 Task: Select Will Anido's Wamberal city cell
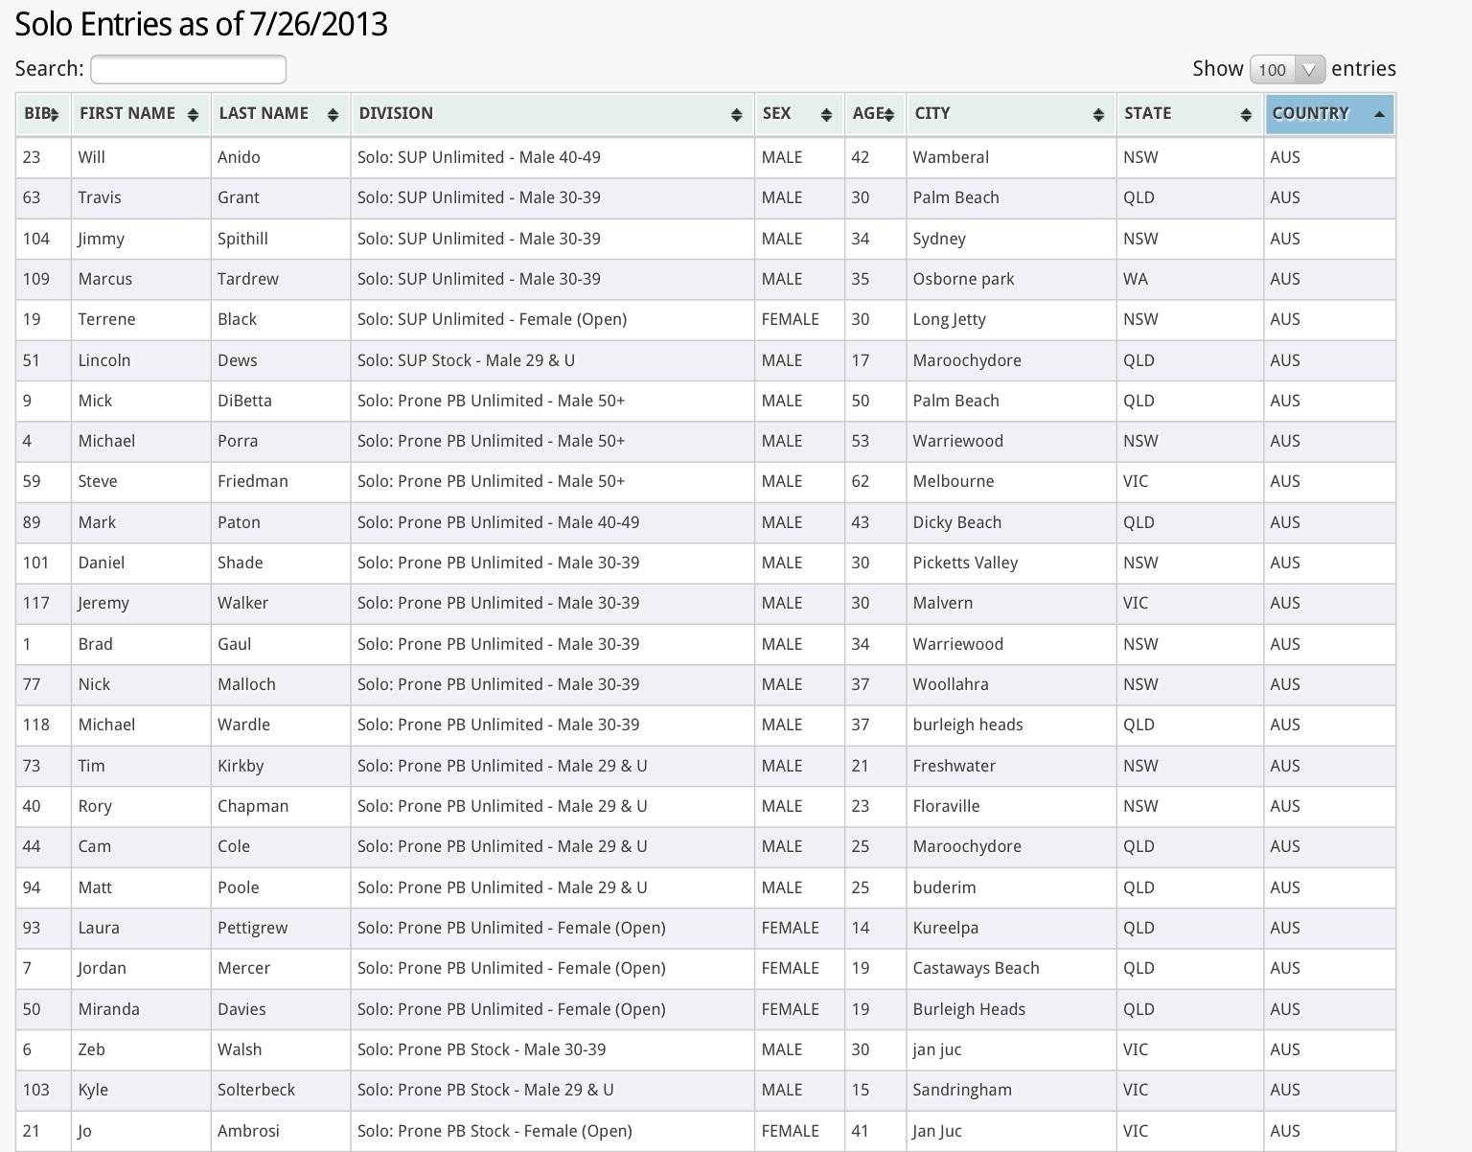[951, 157]
